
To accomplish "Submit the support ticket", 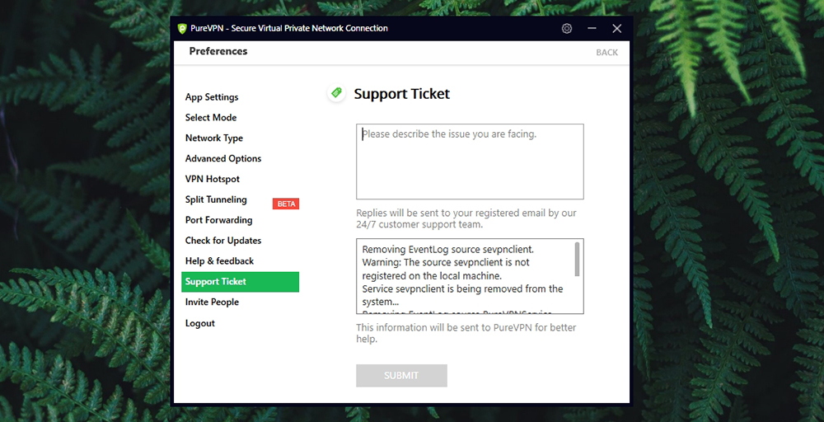I will tap(401, 376).
